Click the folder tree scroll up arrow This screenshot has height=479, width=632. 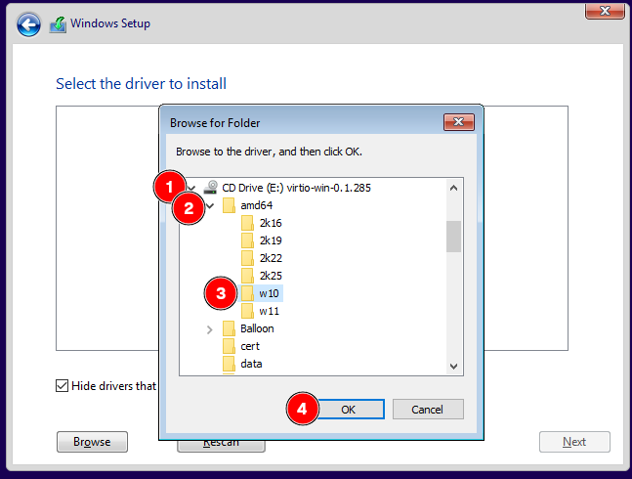[453, 188]
